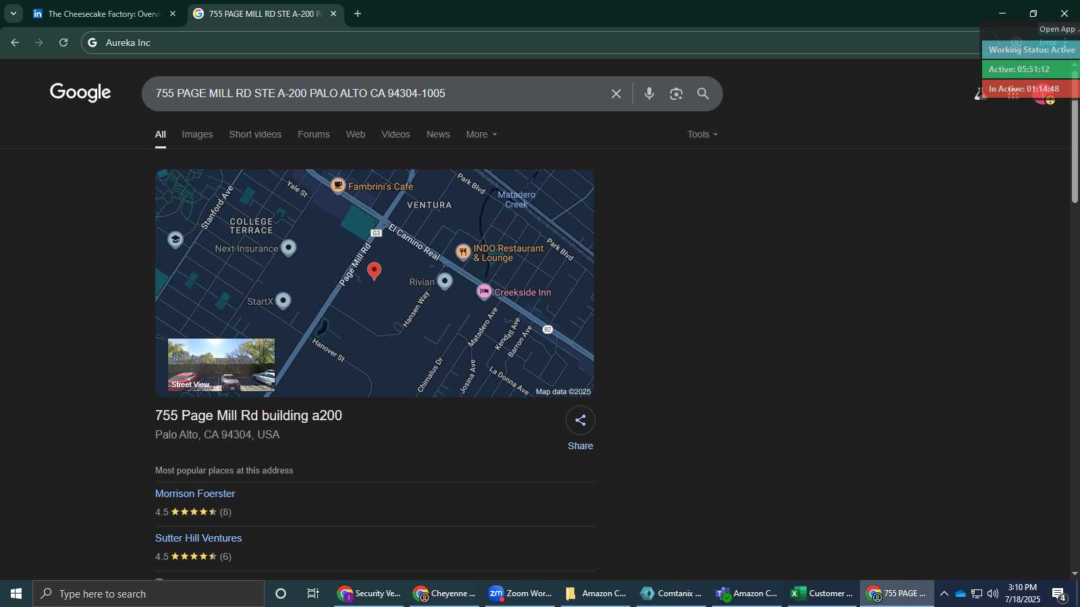The image size is (1080, 607).
Task: Click inside the Google search query field
Action: [378, 94]
